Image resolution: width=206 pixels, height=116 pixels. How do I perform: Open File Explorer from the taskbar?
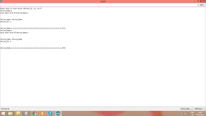click(10, 113)
